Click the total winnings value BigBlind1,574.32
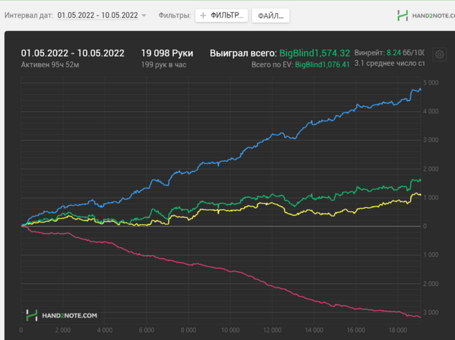Screen dimensions: 455x340 point(315,53)
